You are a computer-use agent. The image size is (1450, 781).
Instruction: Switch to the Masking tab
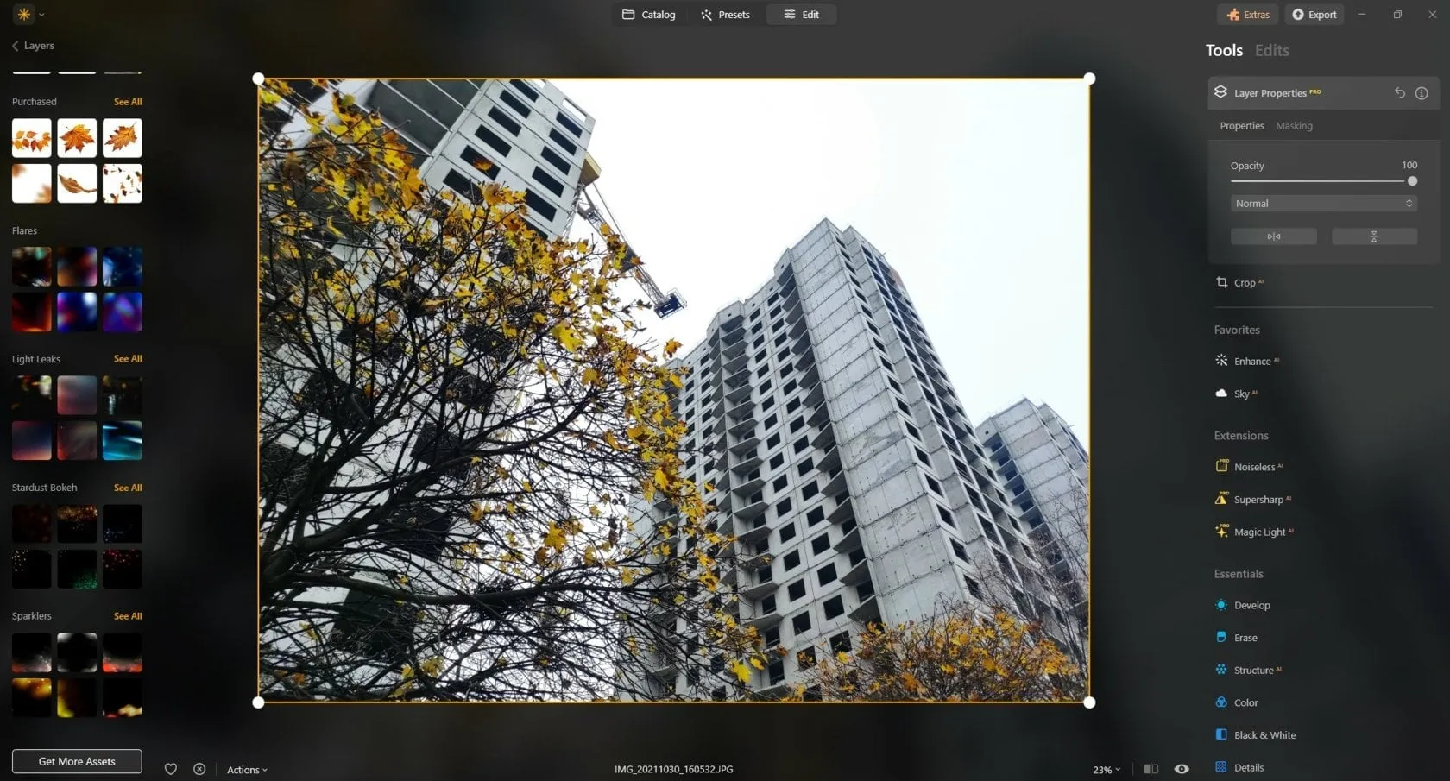[x=1294, y=126]
